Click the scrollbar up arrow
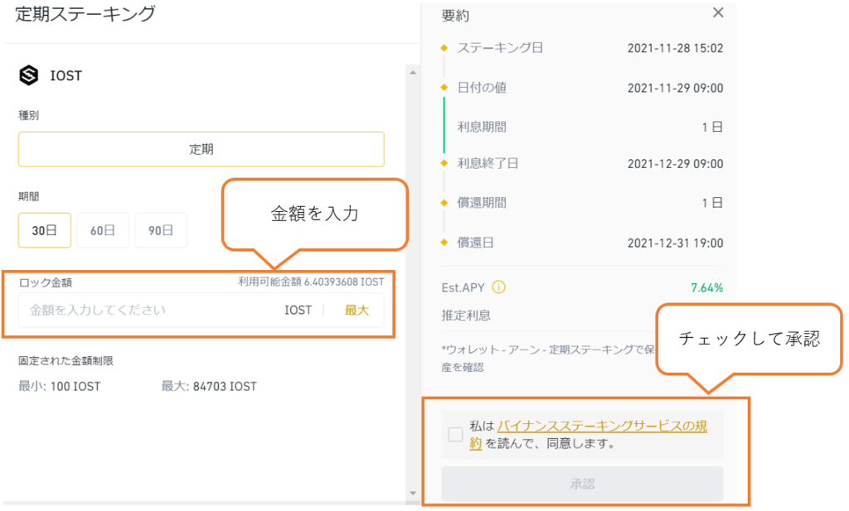 [412, 73]
